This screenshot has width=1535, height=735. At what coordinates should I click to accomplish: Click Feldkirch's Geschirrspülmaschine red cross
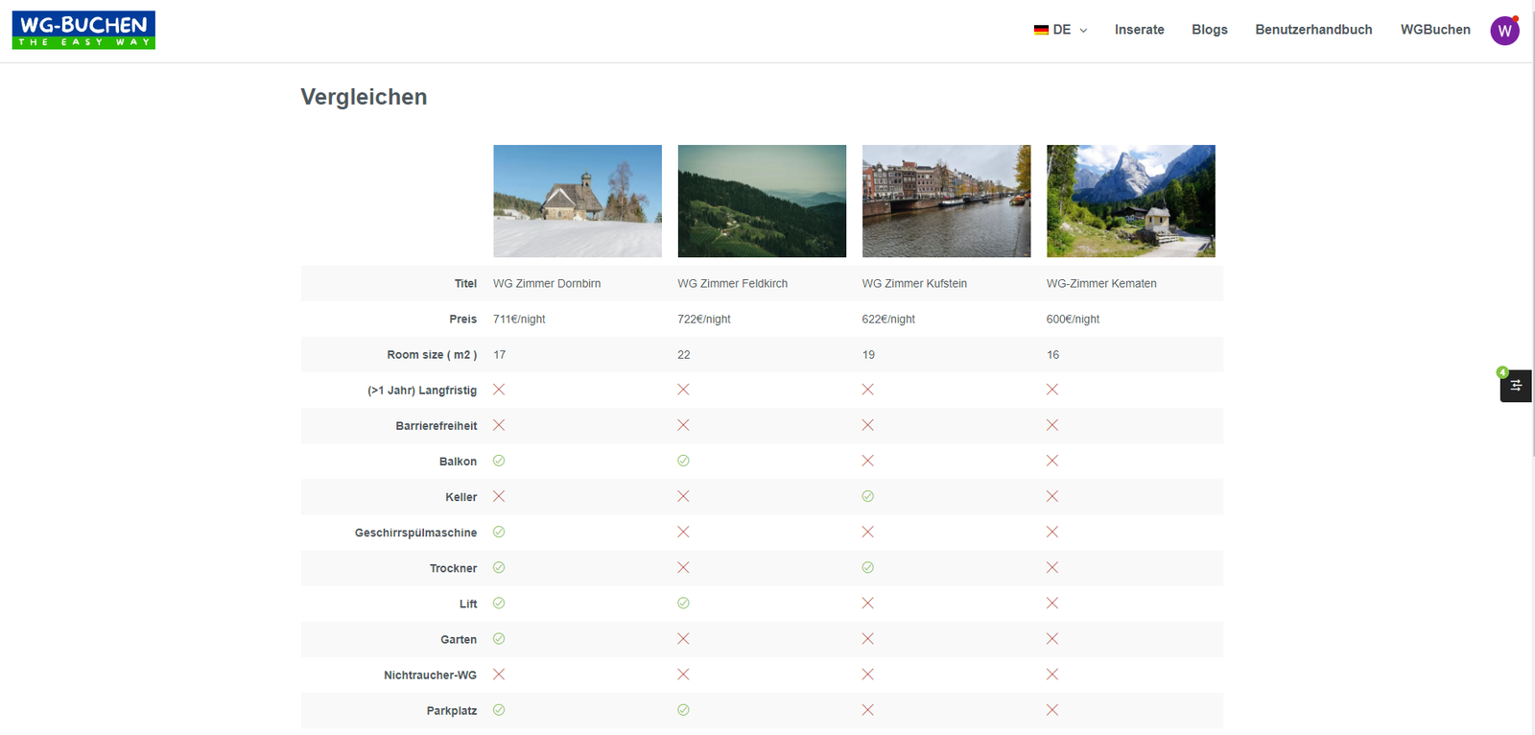tap(683, 532)
